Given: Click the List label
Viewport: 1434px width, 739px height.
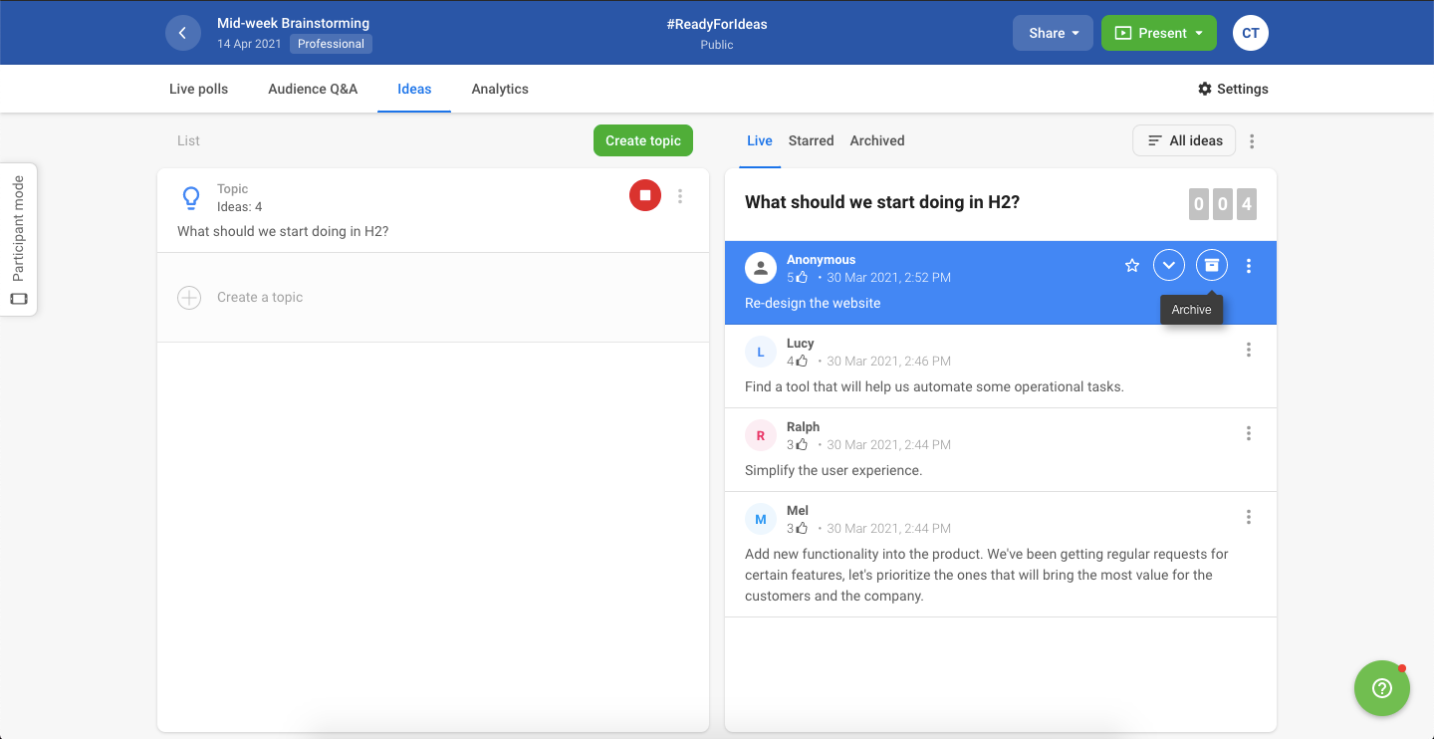Looking at the screenshot, I should pos(188,140).
